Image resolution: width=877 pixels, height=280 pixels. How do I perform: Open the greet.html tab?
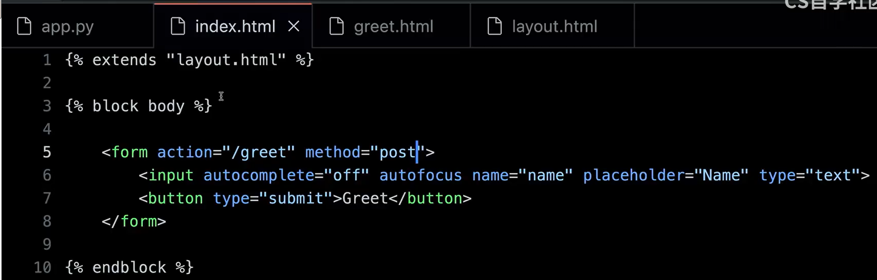393,26
